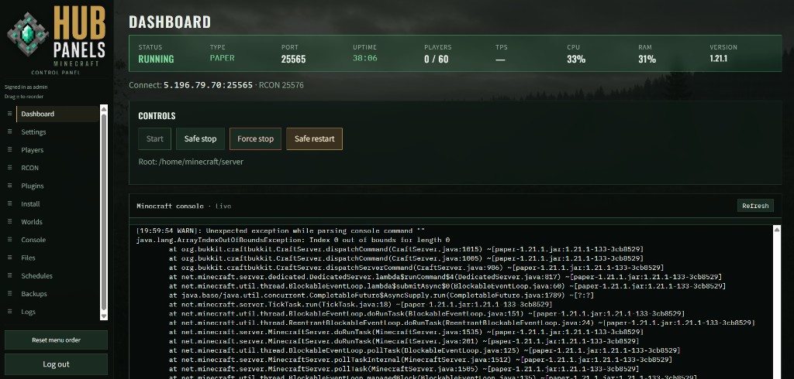Go to the Backups page
Screen dimensions: 794x379
pos(57,294)
